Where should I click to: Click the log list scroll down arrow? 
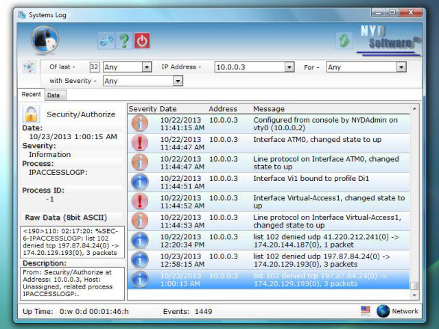tap(414, 295)
